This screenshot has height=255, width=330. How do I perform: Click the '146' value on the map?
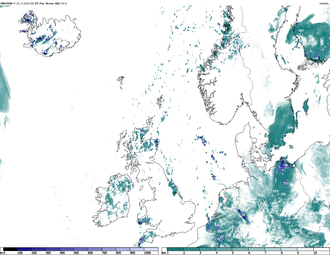pyautogui.click(x=316, y=59)
